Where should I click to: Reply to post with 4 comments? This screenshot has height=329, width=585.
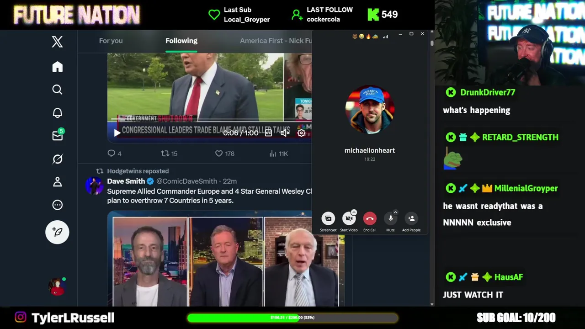(114, 154)
